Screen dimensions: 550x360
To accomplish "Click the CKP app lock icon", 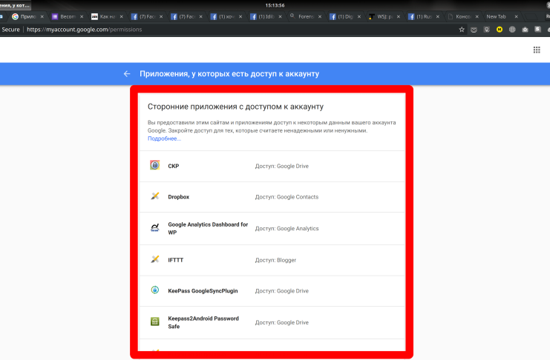I will pyautogui.click(x=154, y=165).
